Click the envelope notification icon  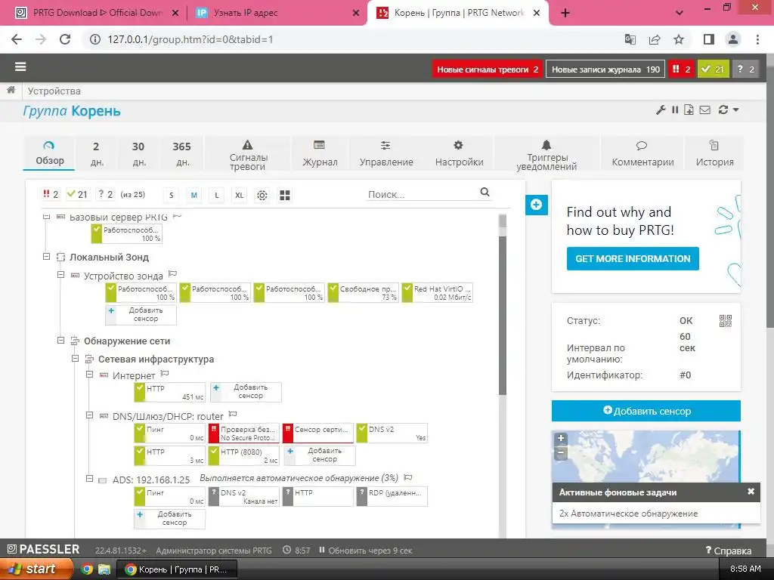(705, 110)
